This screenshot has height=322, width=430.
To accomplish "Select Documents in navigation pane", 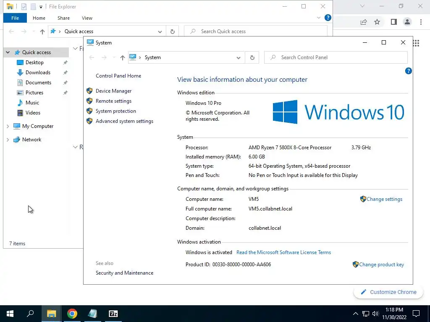I will [38, 83].
